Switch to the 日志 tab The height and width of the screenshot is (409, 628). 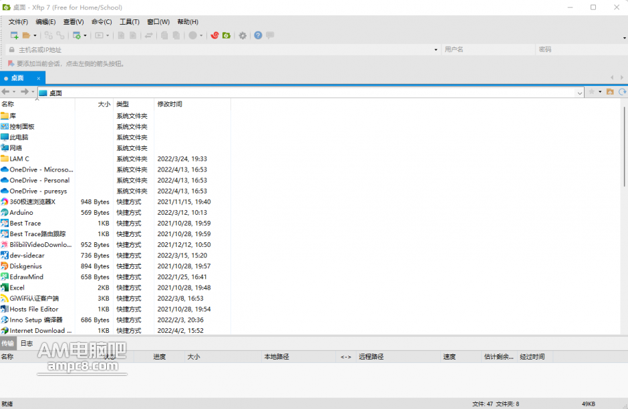(x=27, y=344)
